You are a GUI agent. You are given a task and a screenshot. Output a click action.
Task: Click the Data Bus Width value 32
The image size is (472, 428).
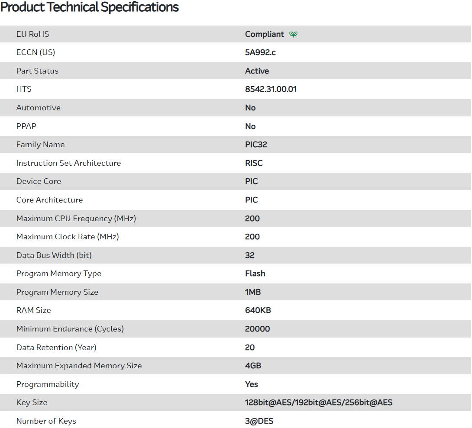click(250, 255)
